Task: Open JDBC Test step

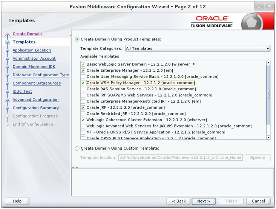Action: coord(22,91)
